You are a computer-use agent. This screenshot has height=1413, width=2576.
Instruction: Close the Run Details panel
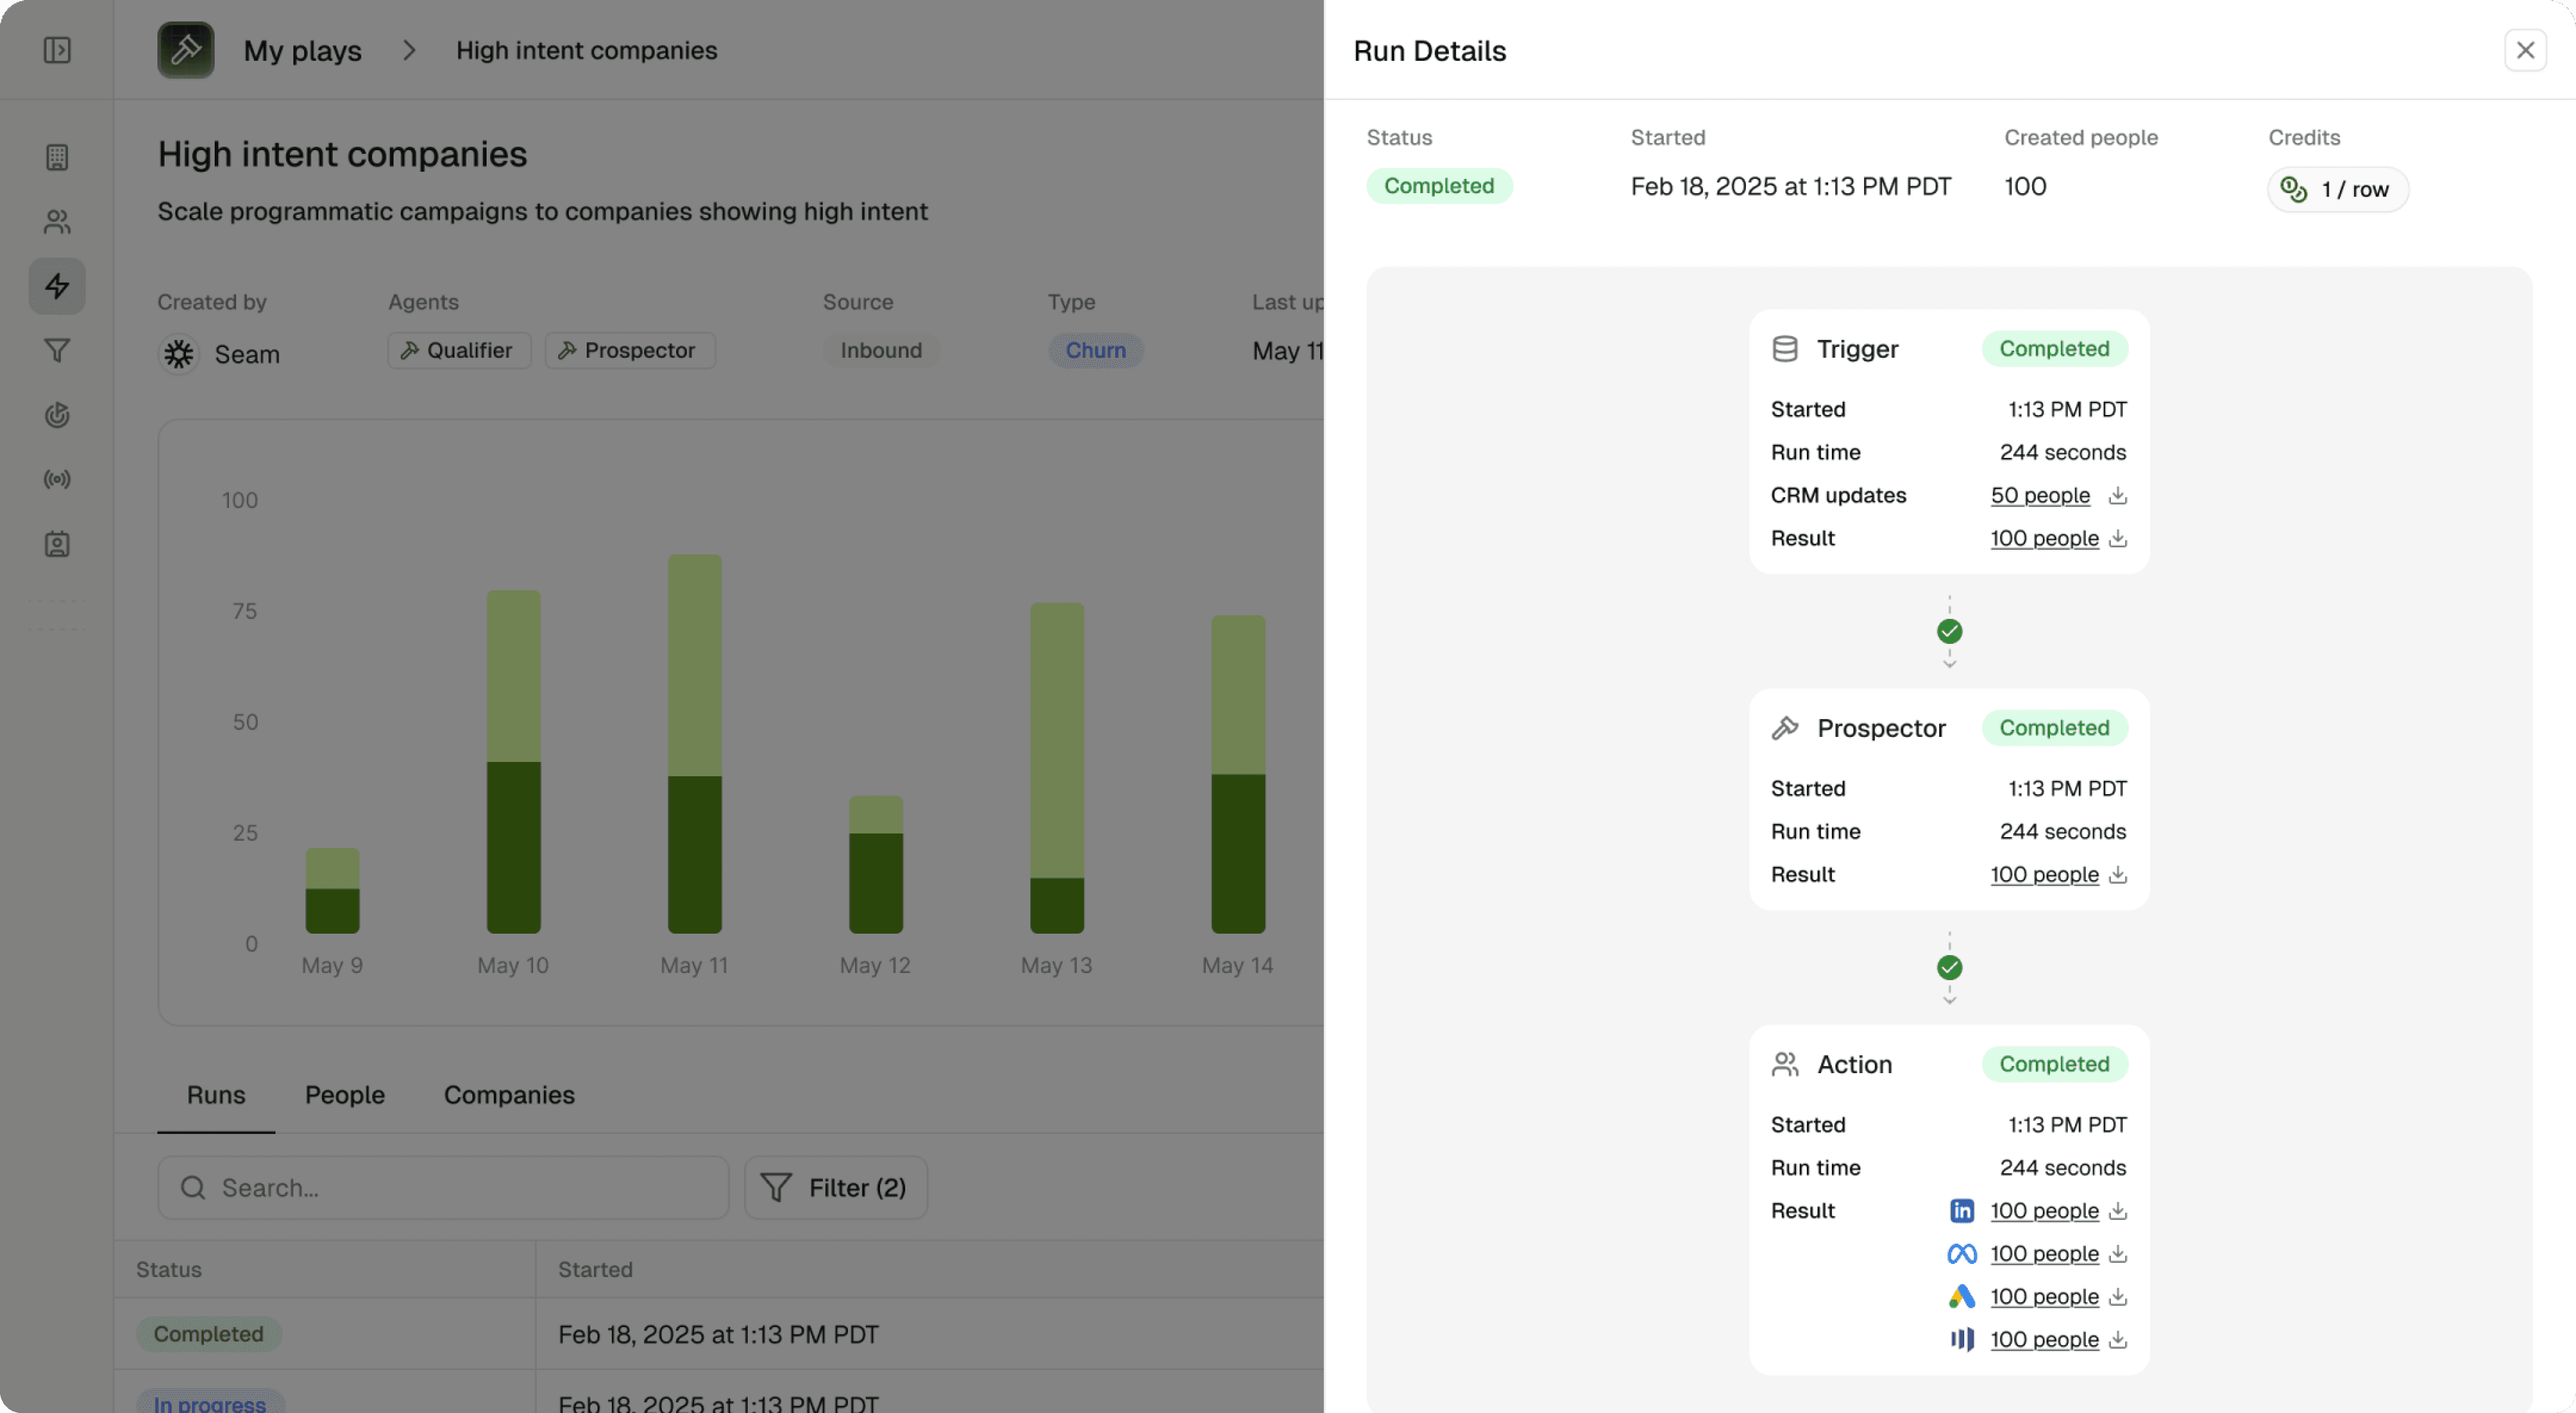pyautogui.click(x=2524, y=50)
